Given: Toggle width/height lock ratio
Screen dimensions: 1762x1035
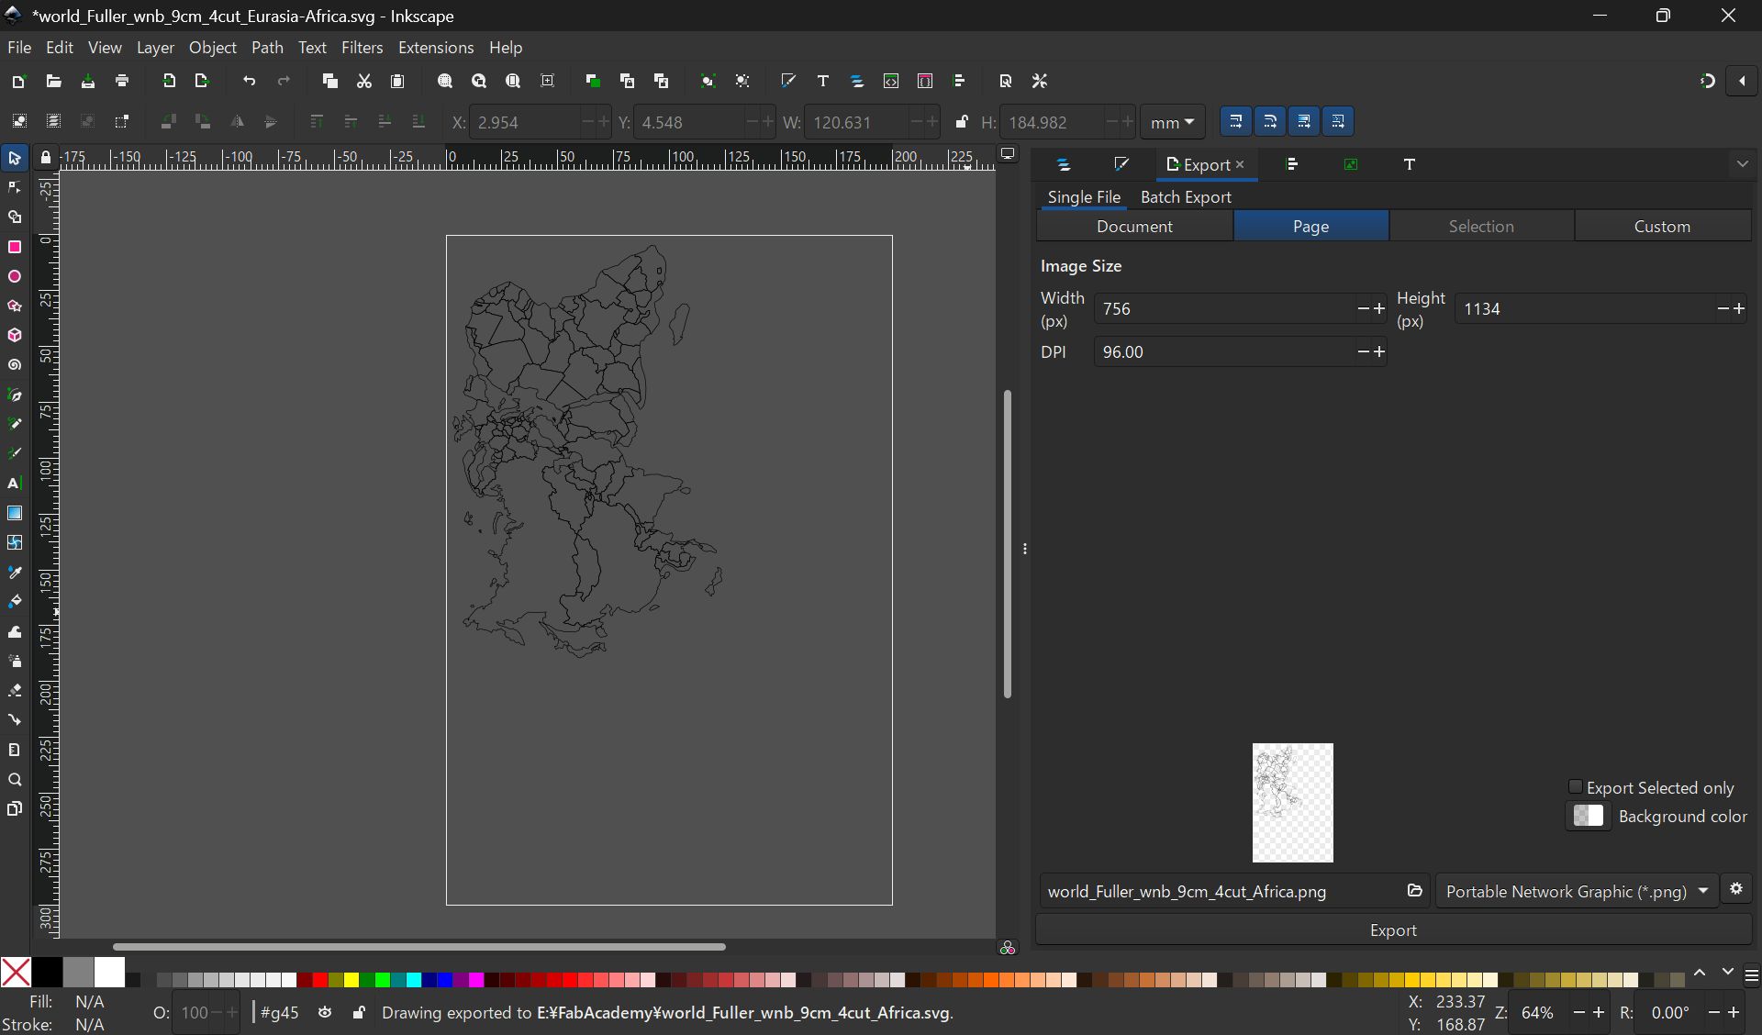Looking at the screenshot, I should tap(962, 122).
